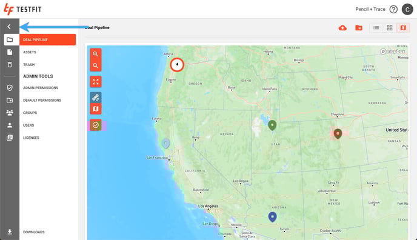Click the cloud upload icon
The height and width of the screenshot is (240, 417).
tap(342, 28)
